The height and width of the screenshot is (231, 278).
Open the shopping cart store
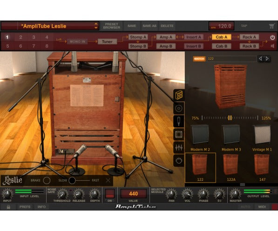pos(271,26)
